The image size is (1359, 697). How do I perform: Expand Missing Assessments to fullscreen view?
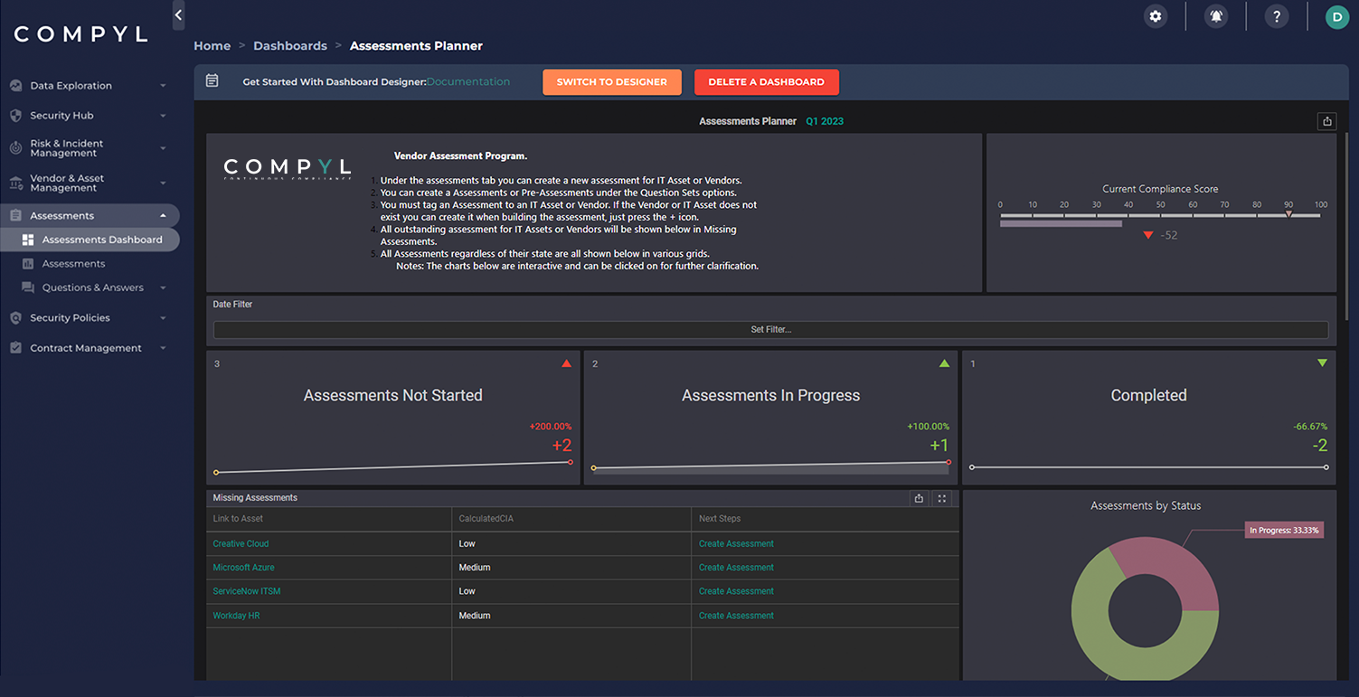940,498
